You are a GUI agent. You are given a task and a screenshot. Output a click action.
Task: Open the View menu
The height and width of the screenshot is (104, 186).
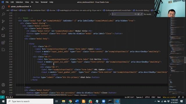click(27, 2)
